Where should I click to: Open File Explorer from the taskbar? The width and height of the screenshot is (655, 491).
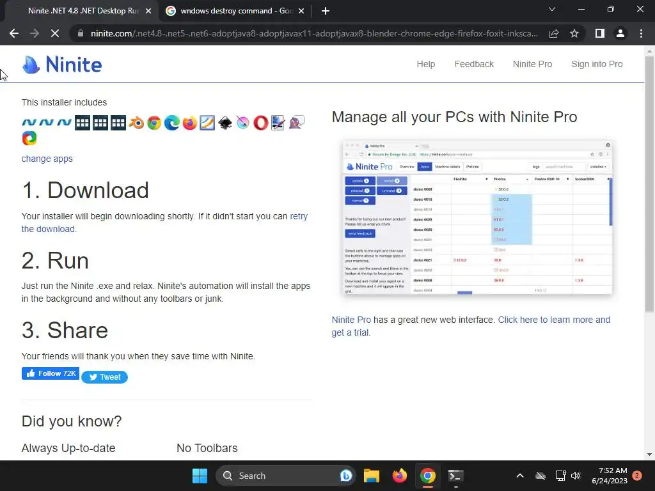[372, 476]
